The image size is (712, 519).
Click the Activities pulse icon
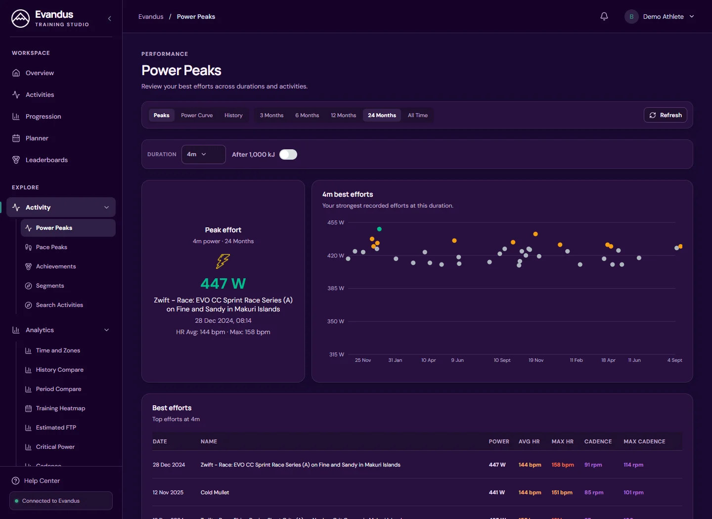[x=16, y=94]
